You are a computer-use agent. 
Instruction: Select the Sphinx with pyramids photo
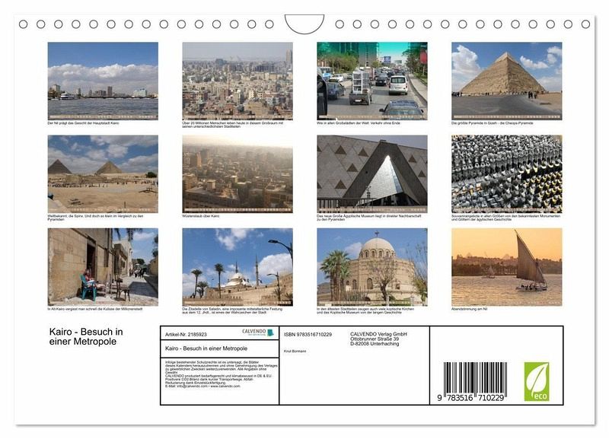click(103, 174)
